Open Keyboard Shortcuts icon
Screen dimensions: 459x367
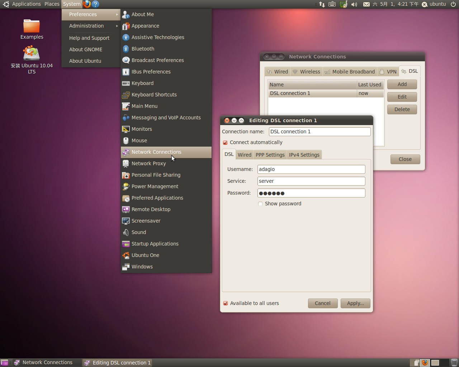pyautogui.click(x=126, y=95)
